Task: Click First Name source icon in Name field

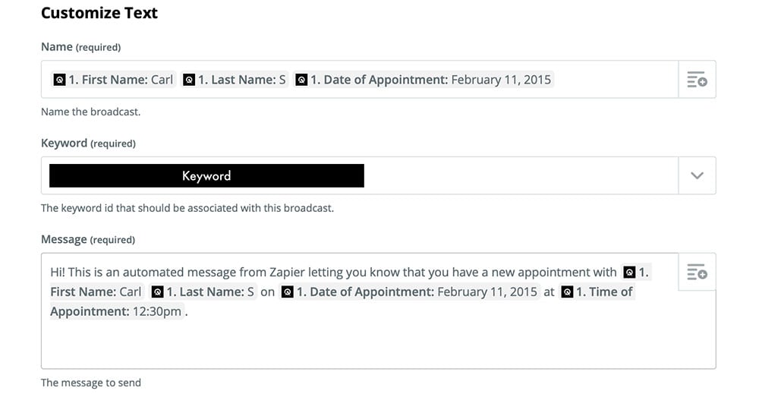Action: point(59,80)
